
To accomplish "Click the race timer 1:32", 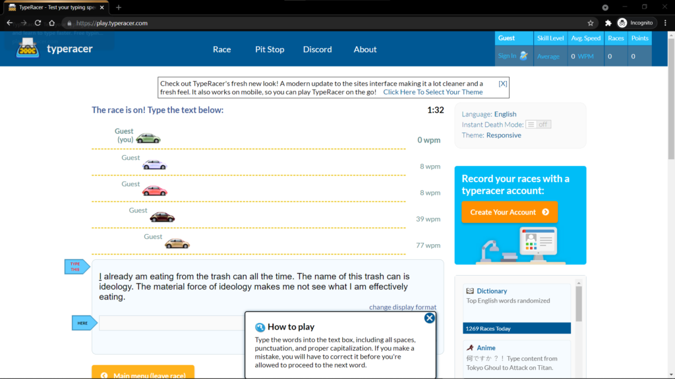I will [435, 110].
